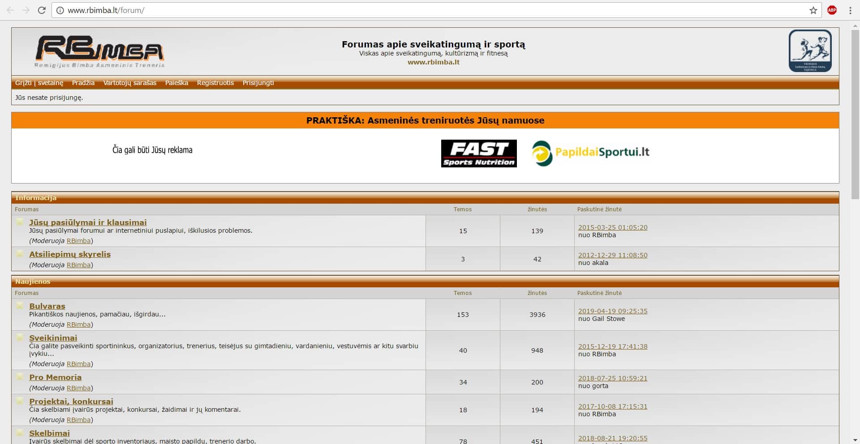Click 'Čia gali būti Jūsų reklama' ad placeholder
This screenshot has height=444, width=860.
[x=152, y=150]
